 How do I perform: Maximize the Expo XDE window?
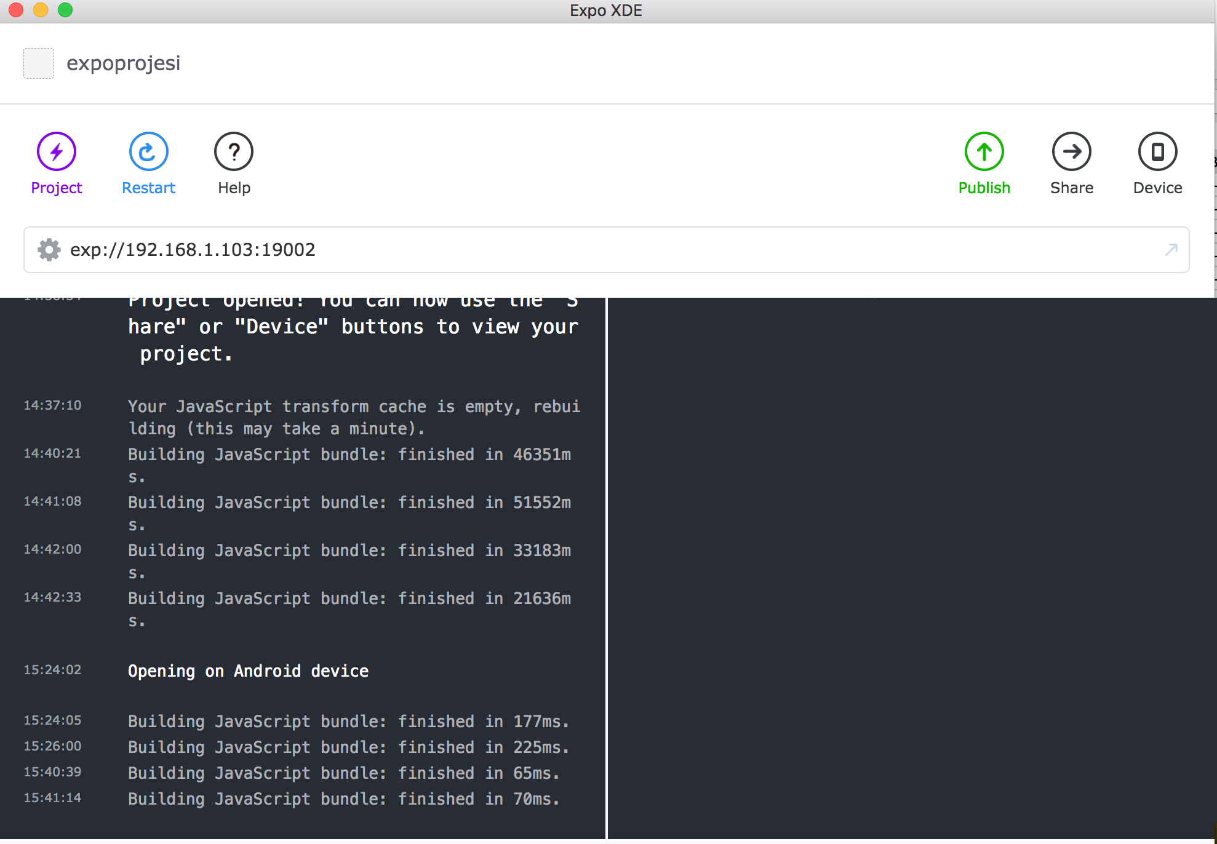[65, 10]
